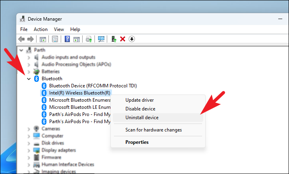The height and width of the screenshot is (174, 289).
Task: Select Intel(R) Wireless Bluetooth(R) device
Action: [79, 93]
